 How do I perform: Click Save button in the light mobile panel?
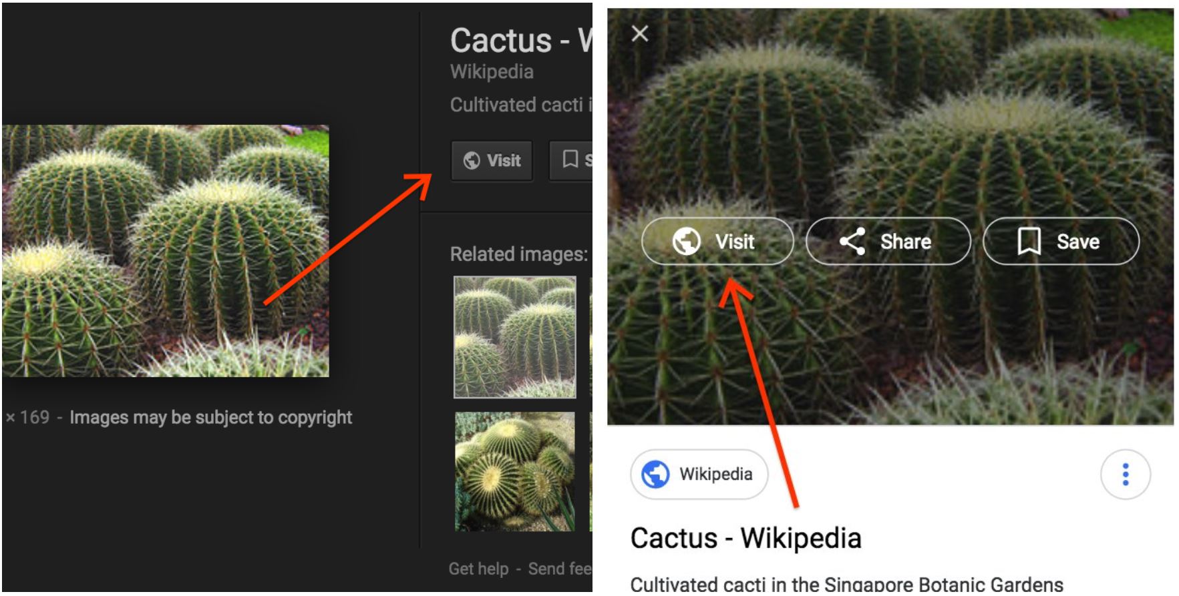tap(1060, 241)
